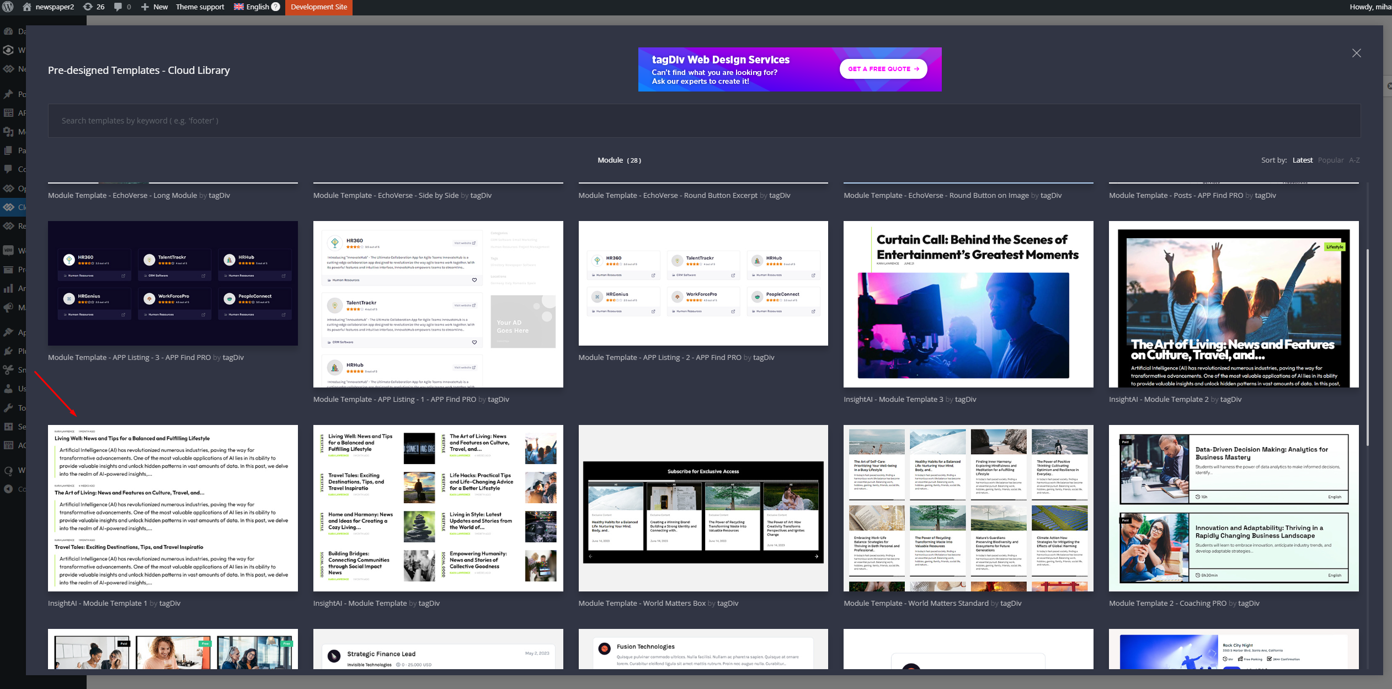Open World Matters Box subscribe thumbnail
This screenshot has width=1392, height=689.
tap(703, 508)
